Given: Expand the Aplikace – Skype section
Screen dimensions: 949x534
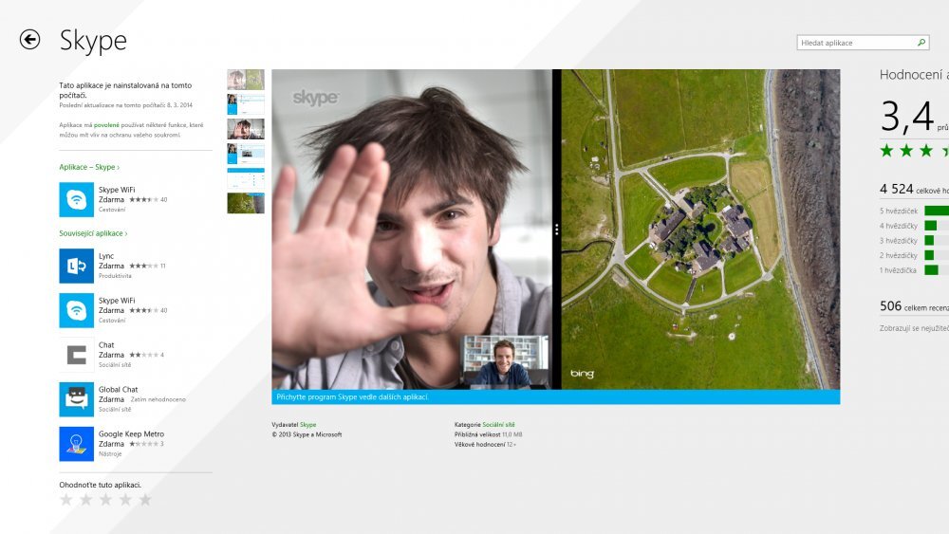Looking at the screenshot, I should click(89, 167).
